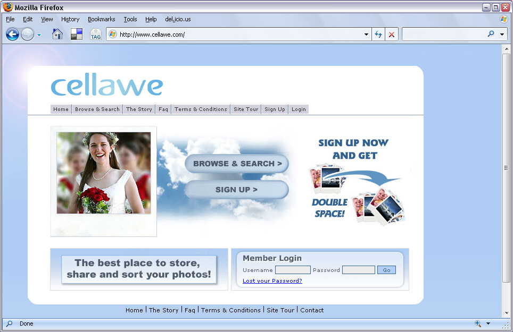This screenshot has width=513, height=332.
Task: Click the footer Contact link
Action: click(x=312, y=310)
